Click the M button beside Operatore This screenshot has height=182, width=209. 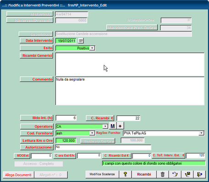113,126
